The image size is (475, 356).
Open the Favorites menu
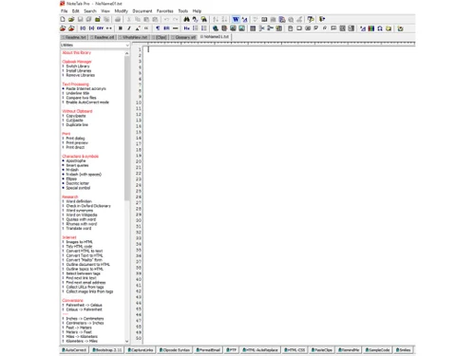pos(165,11)
